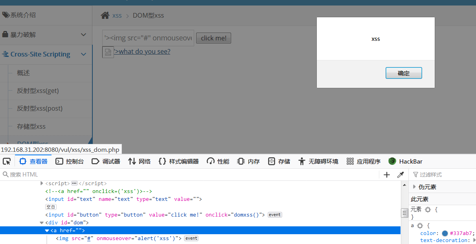This screenshot has width=476, height=244.
Task: Click the event badge on button input line
Action: (275, 215)
